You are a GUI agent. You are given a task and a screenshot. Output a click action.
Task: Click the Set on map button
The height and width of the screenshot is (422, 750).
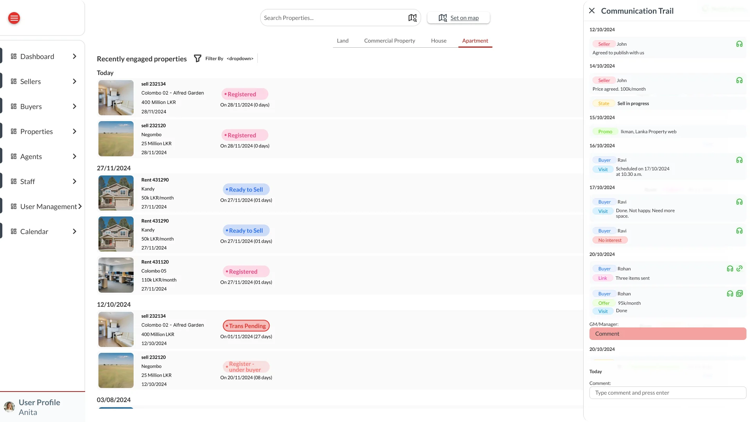(x=459, y=18)
